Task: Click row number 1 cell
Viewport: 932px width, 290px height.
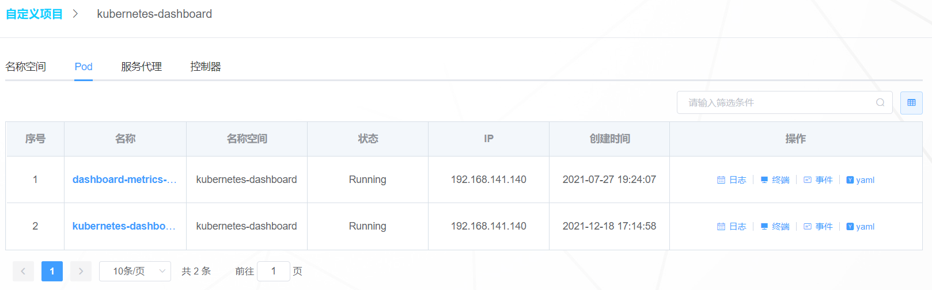Action: pos(35,180)
